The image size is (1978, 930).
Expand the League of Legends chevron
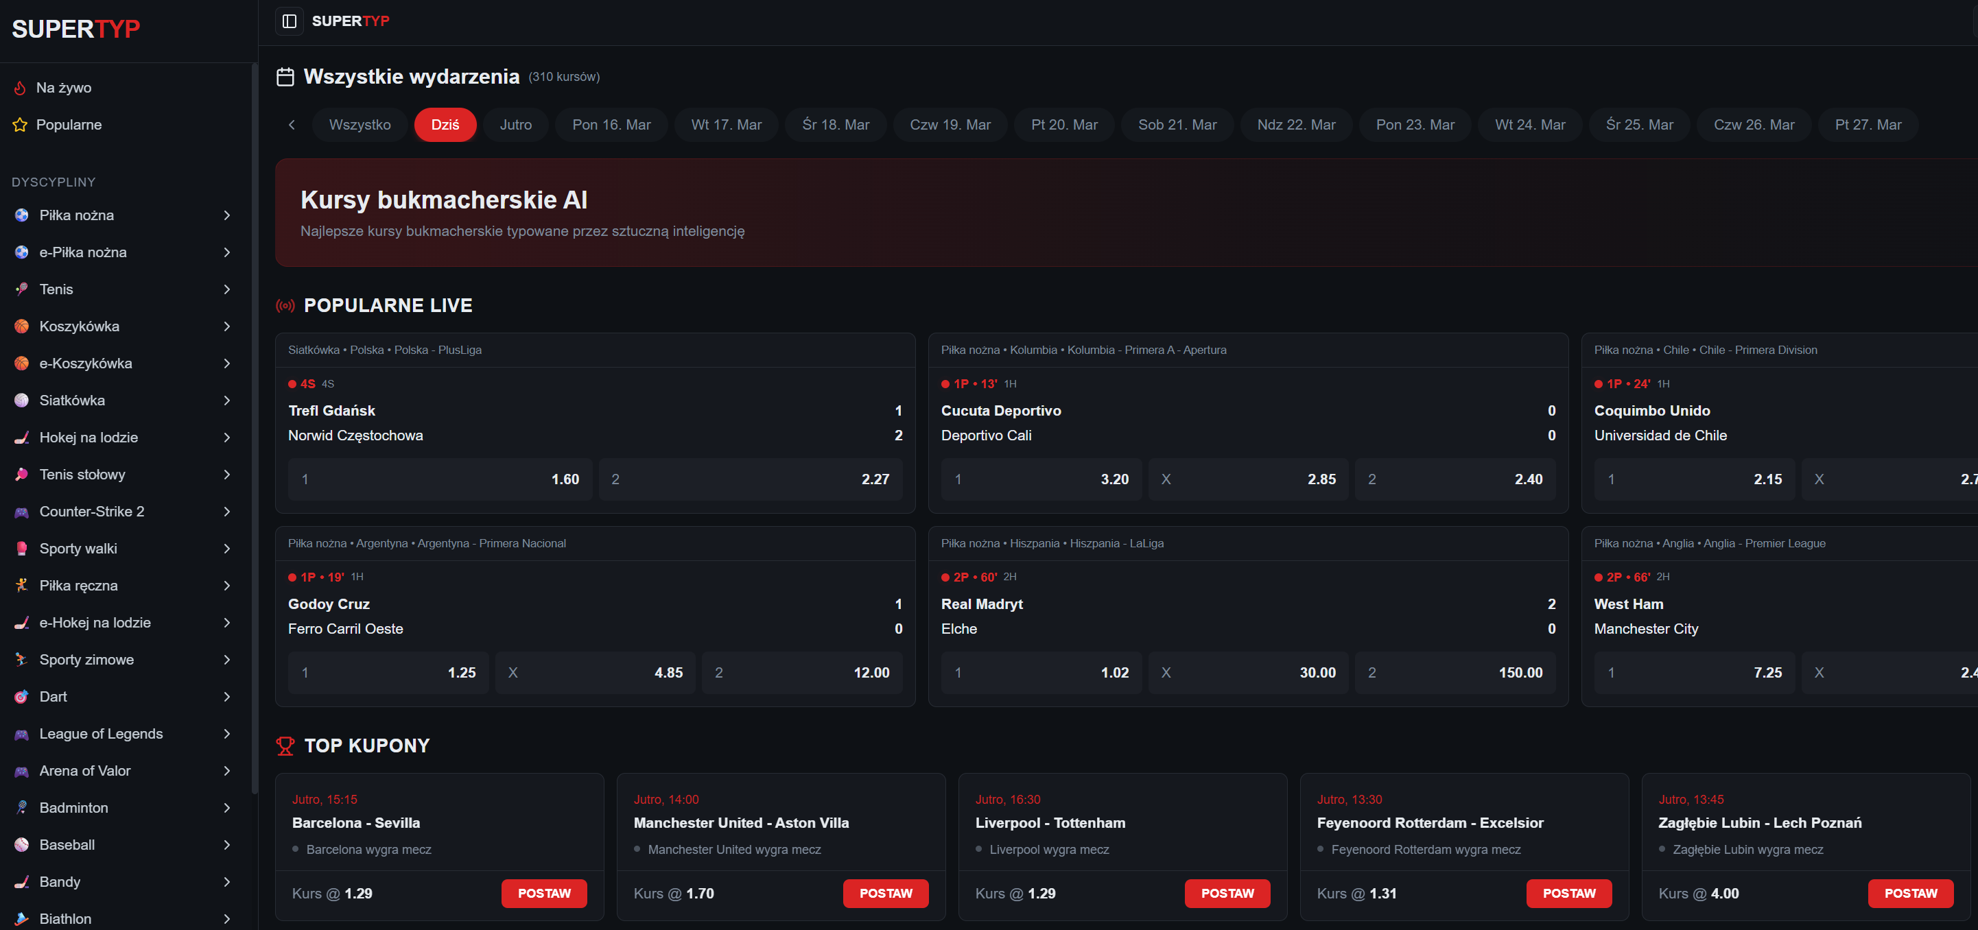(226, 734)
